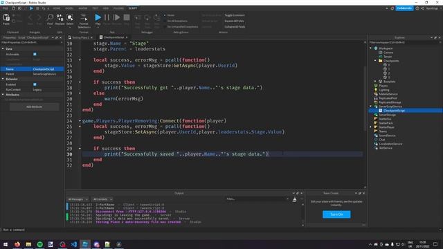Click Toggle Comment action

click(x=235, y=15)
